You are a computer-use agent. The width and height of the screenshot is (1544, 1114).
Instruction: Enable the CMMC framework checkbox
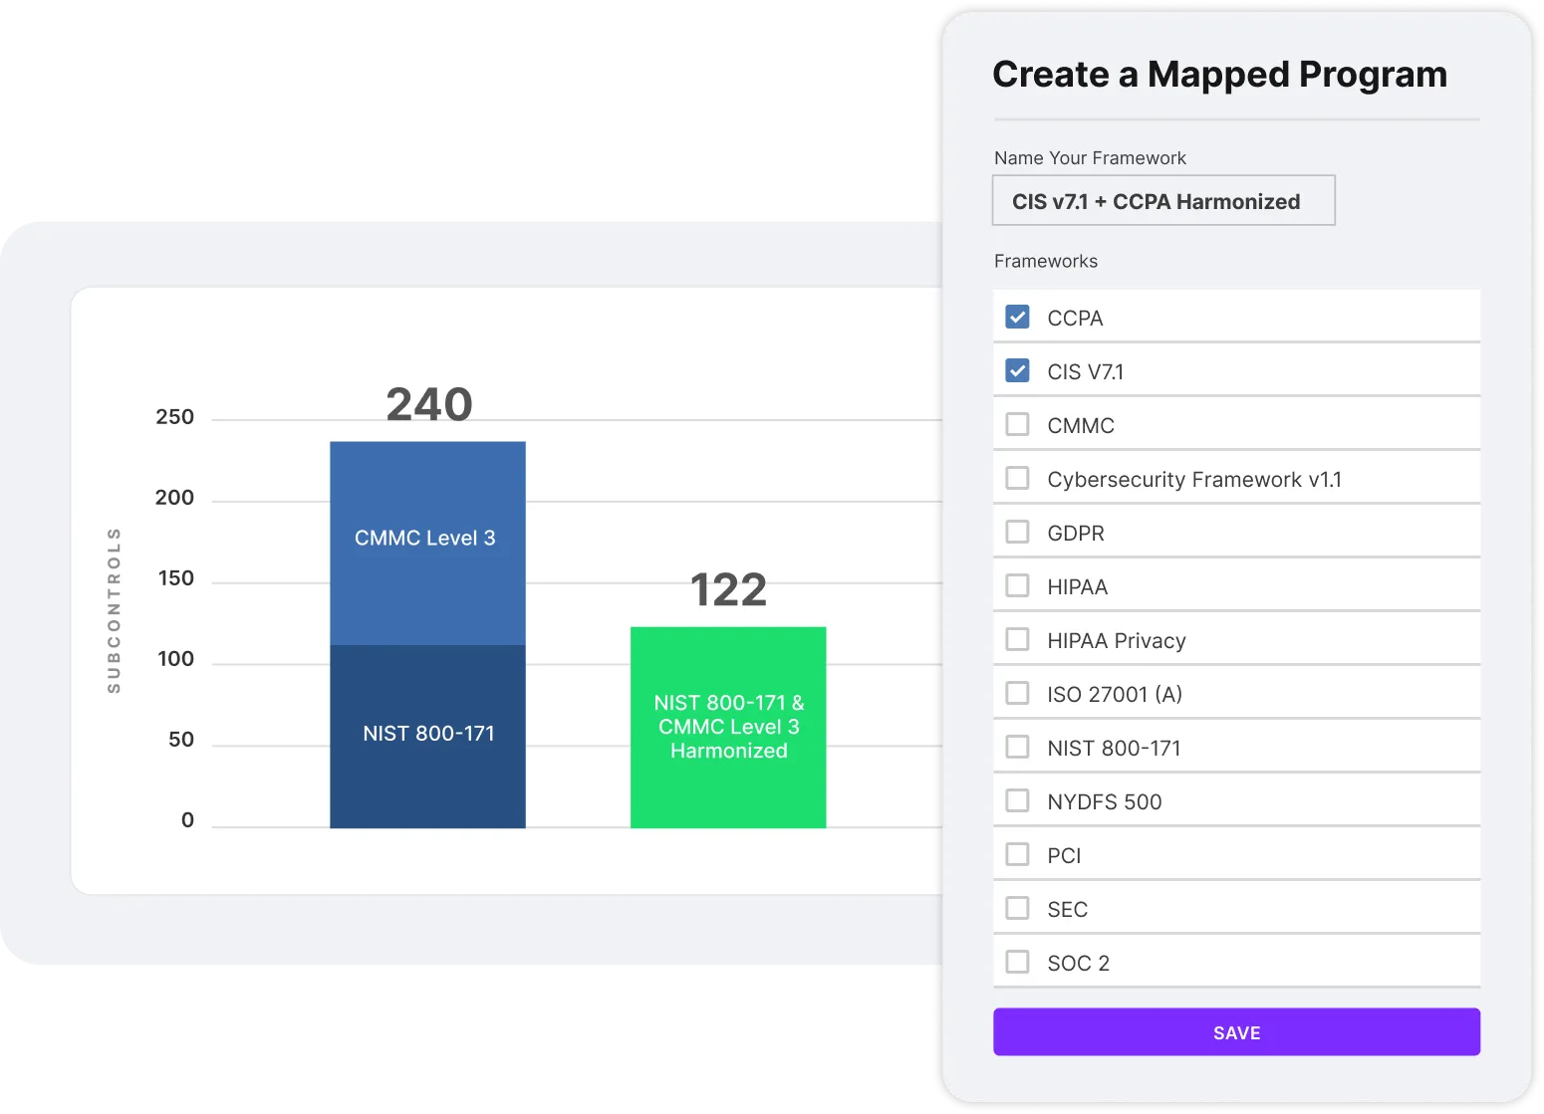[x=1017, y=425]
